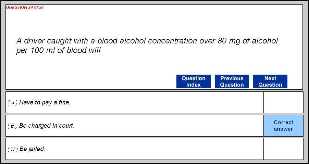
Task: Click the red 'QUESTION 34 of 50' label
Action: (x=25, y=8)
